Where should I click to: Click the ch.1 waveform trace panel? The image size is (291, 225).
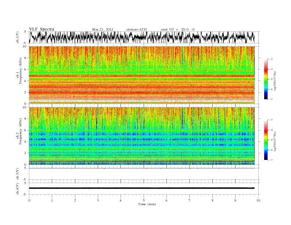[x=144, y=37]
